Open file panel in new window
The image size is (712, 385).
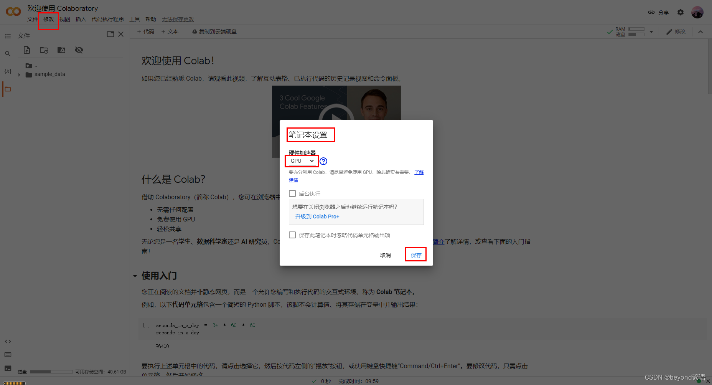(110, 34)
